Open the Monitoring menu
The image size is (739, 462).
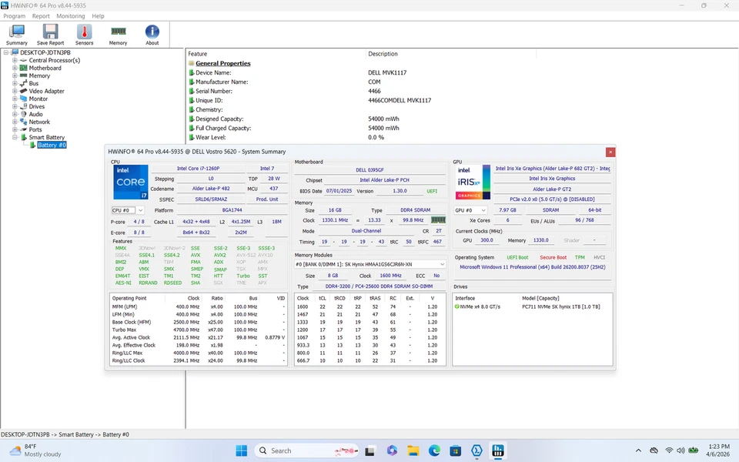(x=71, y=16)
